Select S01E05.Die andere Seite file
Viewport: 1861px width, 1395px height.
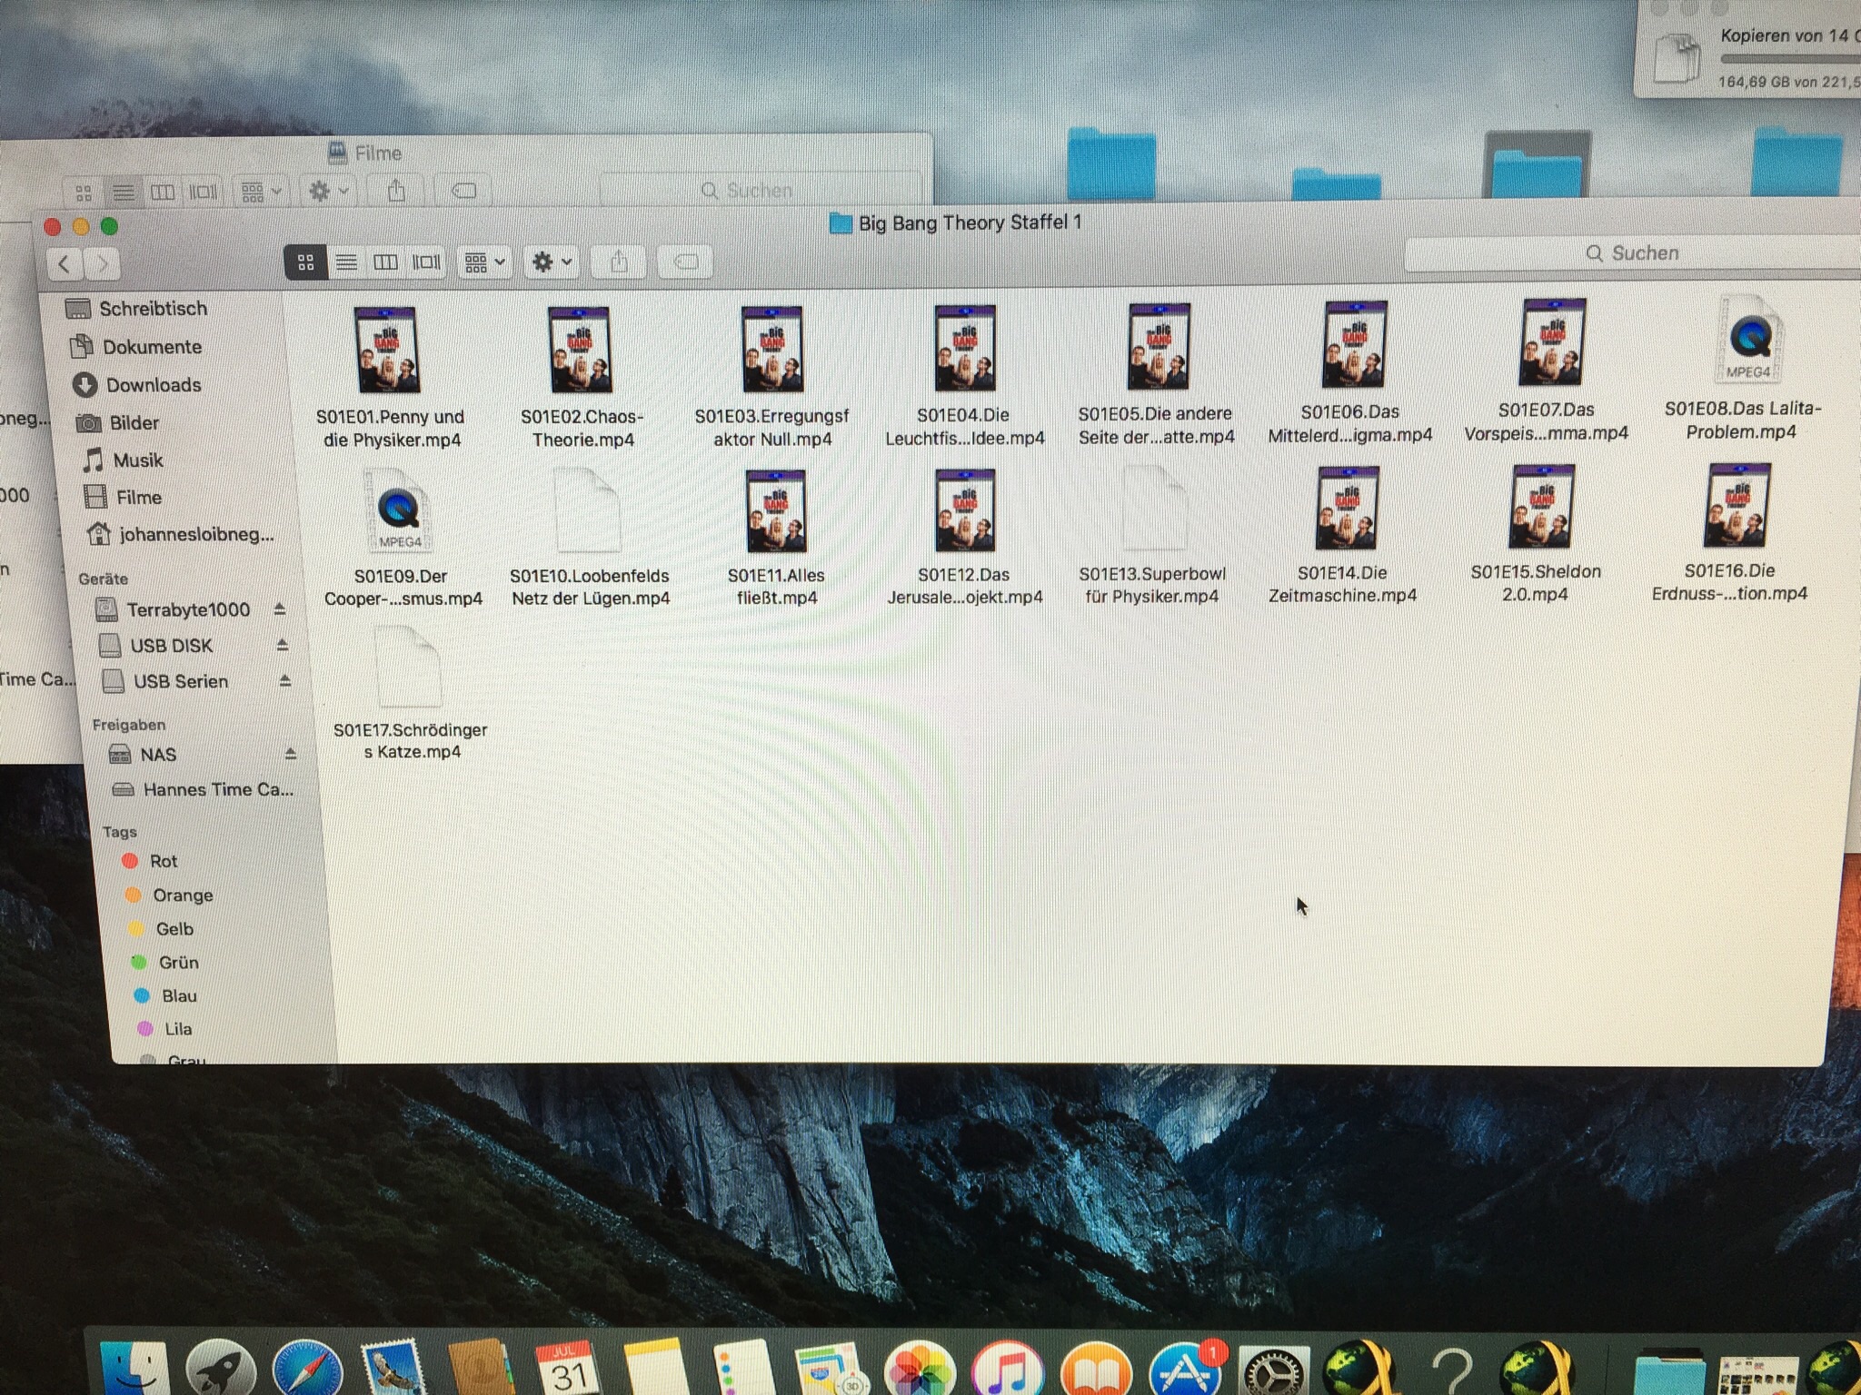(1159, 347)
